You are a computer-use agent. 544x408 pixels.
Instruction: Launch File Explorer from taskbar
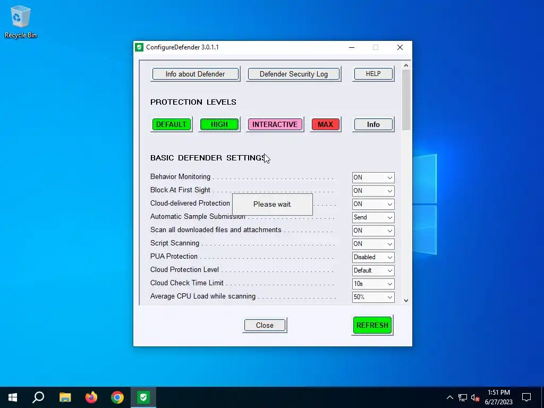point(65,397)
